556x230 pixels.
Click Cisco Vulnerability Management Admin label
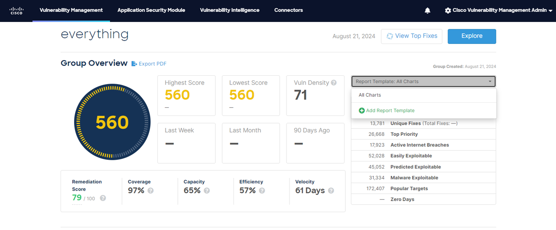[x=500, y=10]
